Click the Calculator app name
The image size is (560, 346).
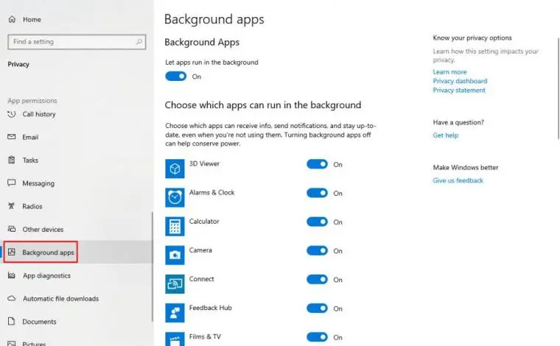tap(204, 222)
